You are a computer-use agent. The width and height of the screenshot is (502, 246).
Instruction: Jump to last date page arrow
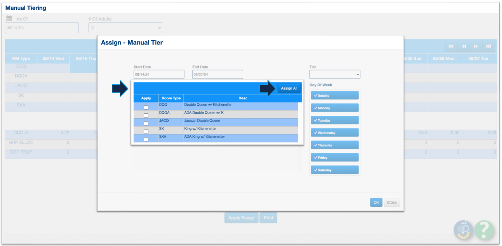pos(488,47)
